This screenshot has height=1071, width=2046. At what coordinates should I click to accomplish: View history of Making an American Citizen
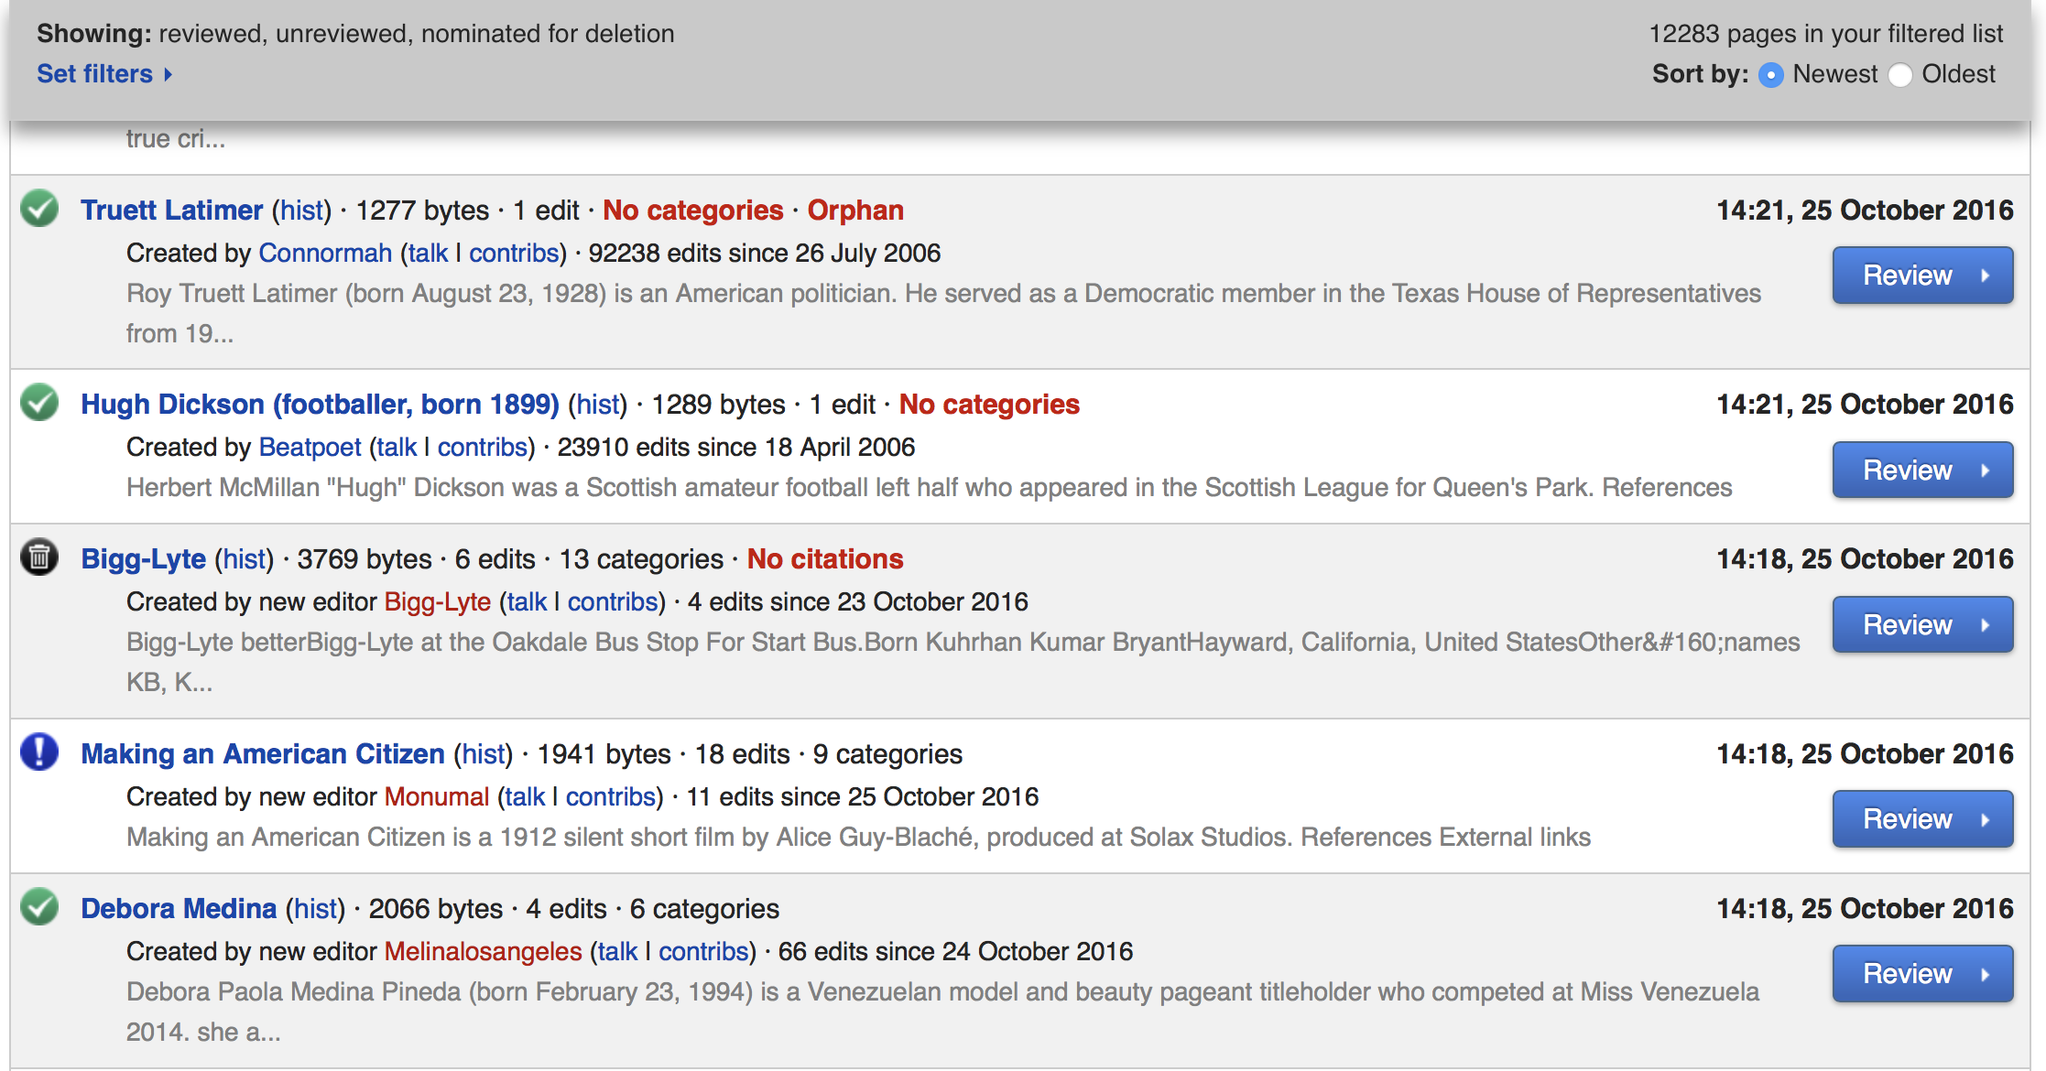click(x=484, y=754)
